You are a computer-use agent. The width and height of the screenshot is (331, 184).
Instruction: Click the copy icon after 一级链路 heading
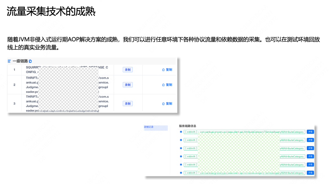point(30,61)
